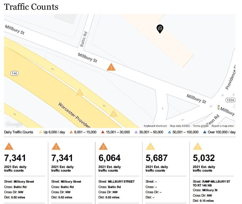Click the home property marker pin
Image resolution: width=242 pixels, height=204 pixels.
[x=160, y=29]
